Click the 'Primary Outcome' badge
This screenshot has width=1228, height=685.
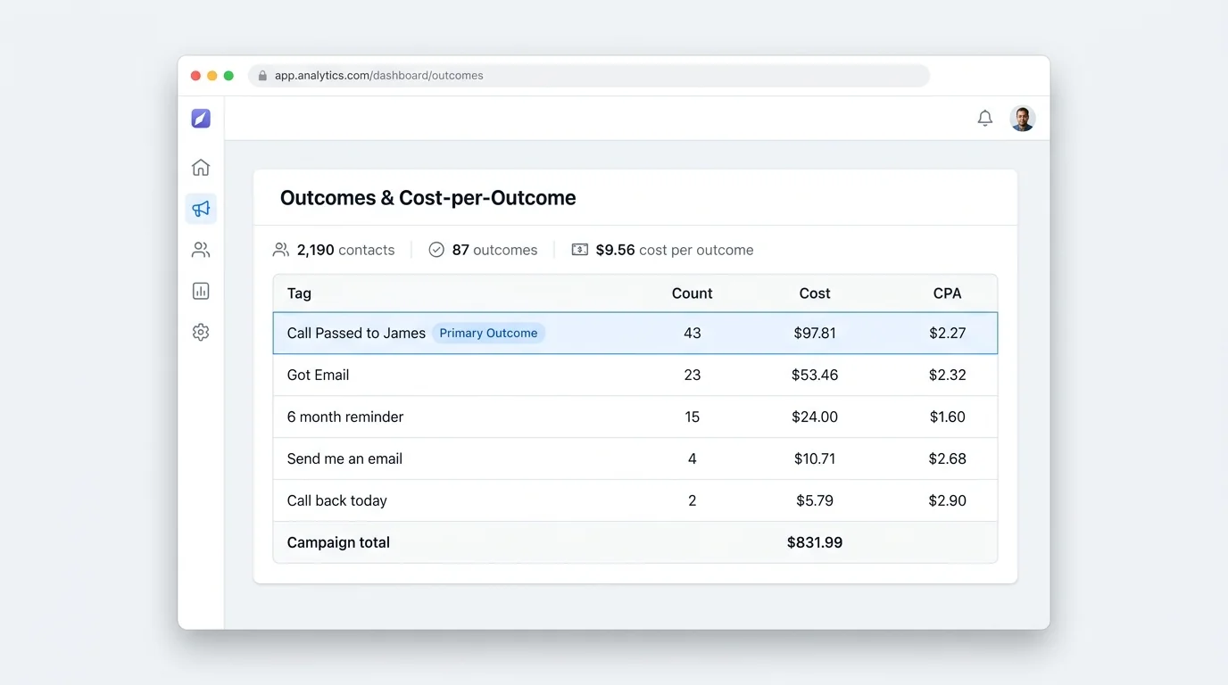[488, 333]
